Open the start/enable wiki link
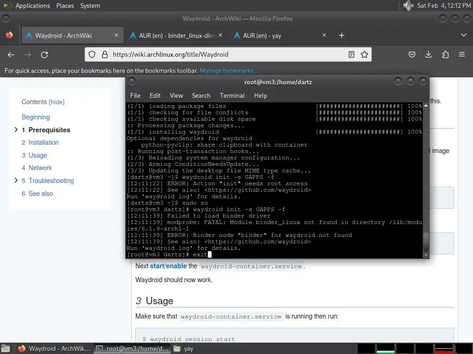Image resolution: width=473 pixels, height=354 pixels. tap(168, 266)
